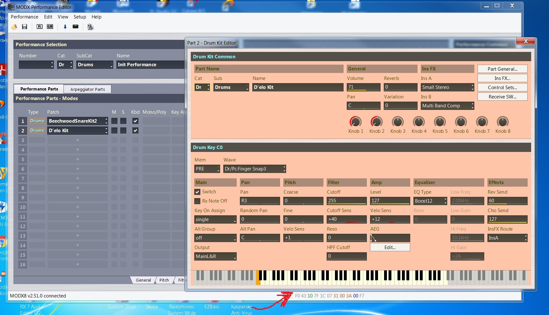The width and height of the screenshot is (549, 315).
Task: Toggle Kbd checkbox for part 2
Action: coord(135,131)
